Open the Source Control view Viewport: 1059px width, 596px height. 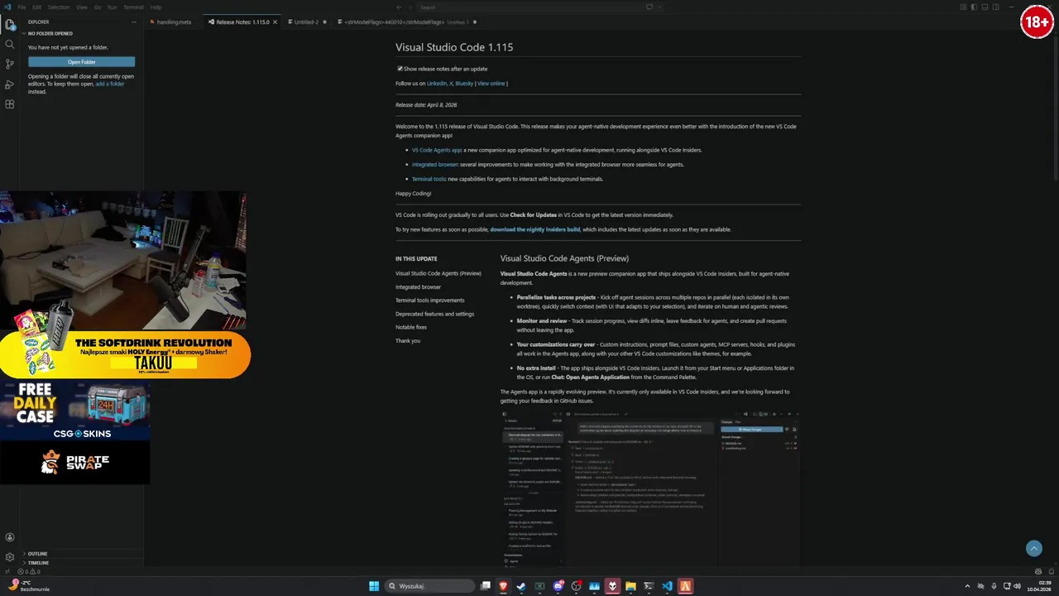point(10,65)
